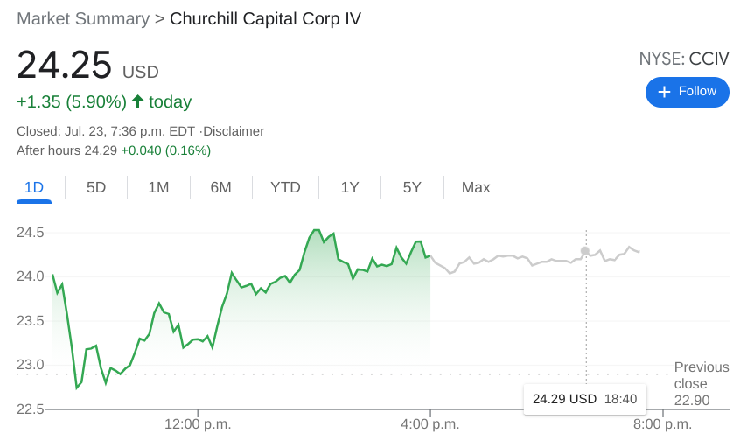This screenshot has width=747, height=440.
Task: Click the 4:00 p.m. axis label
Action: 430,423
